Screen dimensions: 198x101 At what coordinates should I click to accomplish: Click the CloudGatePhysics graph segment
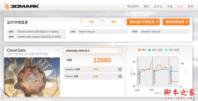(174, 72)
